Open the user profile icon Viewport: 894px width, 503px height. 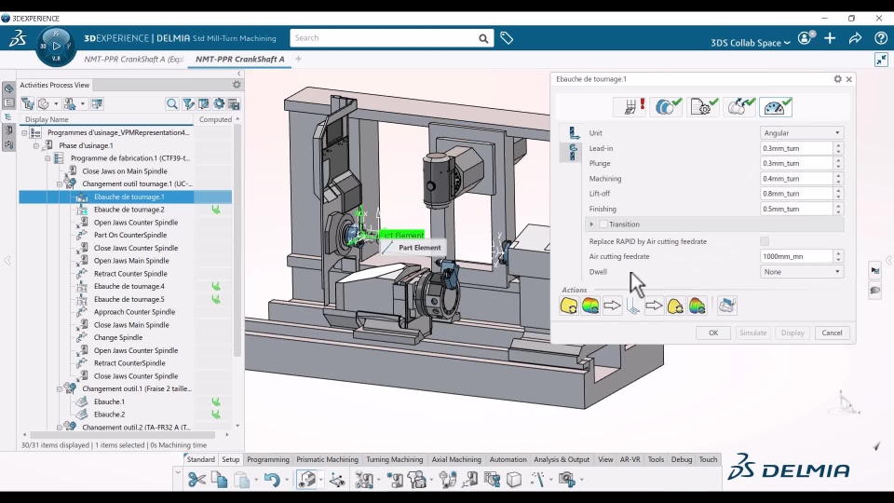(805, 38)
